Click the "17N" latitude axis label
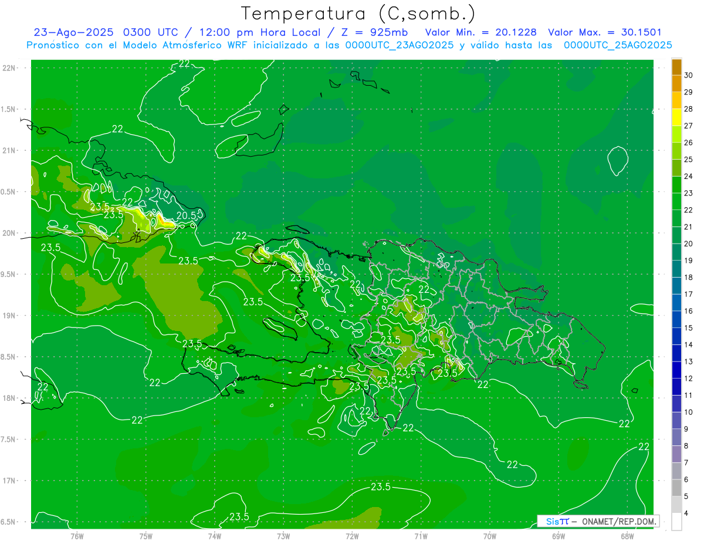The width and height of the screenshot is (704, 544). tap(9, 481)
